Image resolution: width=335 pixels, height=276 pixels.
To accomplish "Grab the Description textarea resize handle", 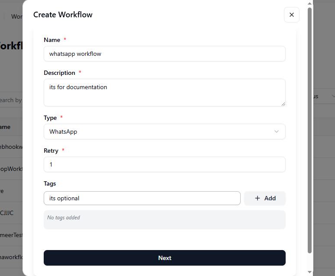I will (x=283, y=104).
